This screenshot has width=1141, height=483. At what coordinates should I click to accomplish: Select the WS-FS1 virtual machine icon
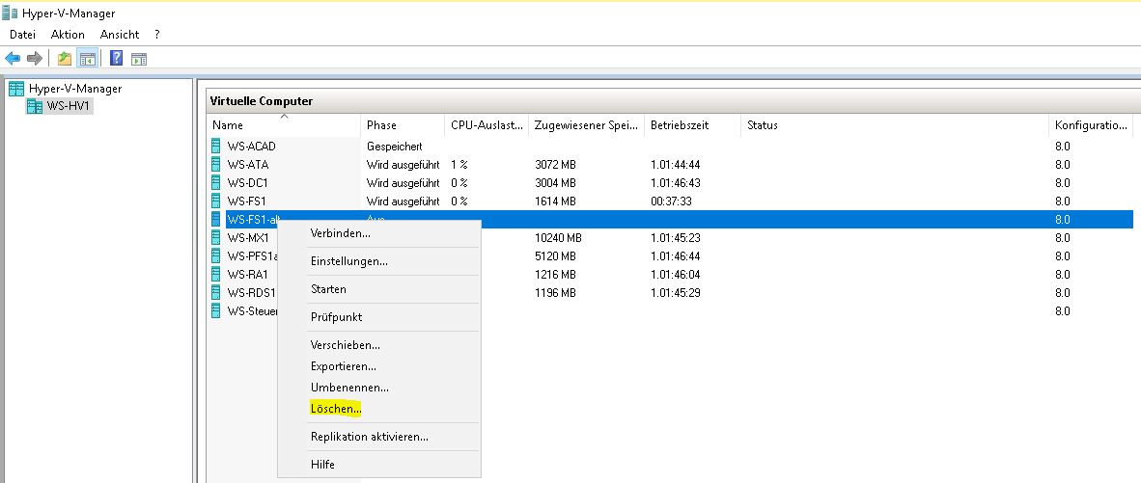(215, 201)
